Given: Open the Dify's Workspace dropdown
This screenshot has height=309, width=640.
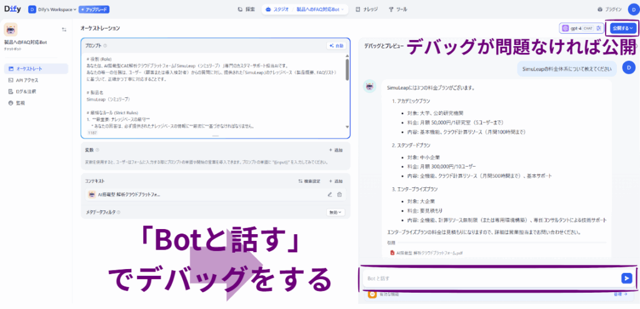Looking at the screenshot, I should [52, 9].
